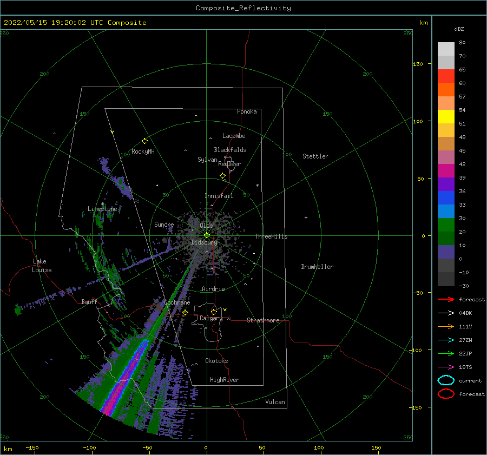The width and height of the screenshot is (487, 455).
Task: Click the 18TS legend label
Action: [x=465, y=367]
